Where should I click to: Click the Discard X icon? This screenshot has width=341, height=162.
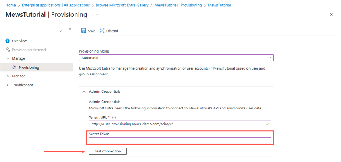102,31
